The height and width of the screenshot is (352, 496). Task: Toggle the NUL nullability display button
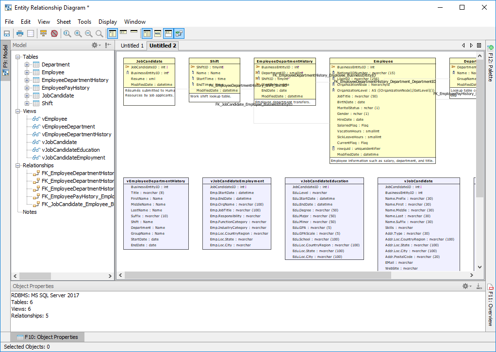tap(158, 33)
